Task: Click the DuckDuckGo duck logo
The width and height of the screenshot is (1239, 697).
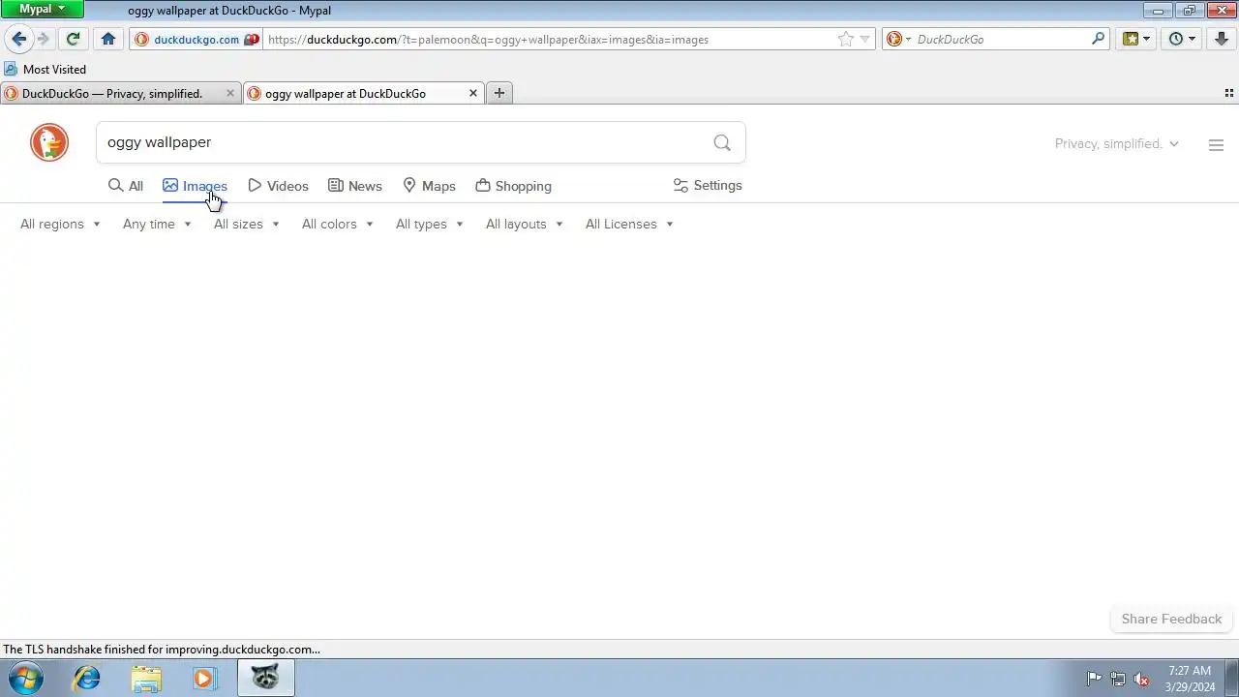Action: point(49,142)
